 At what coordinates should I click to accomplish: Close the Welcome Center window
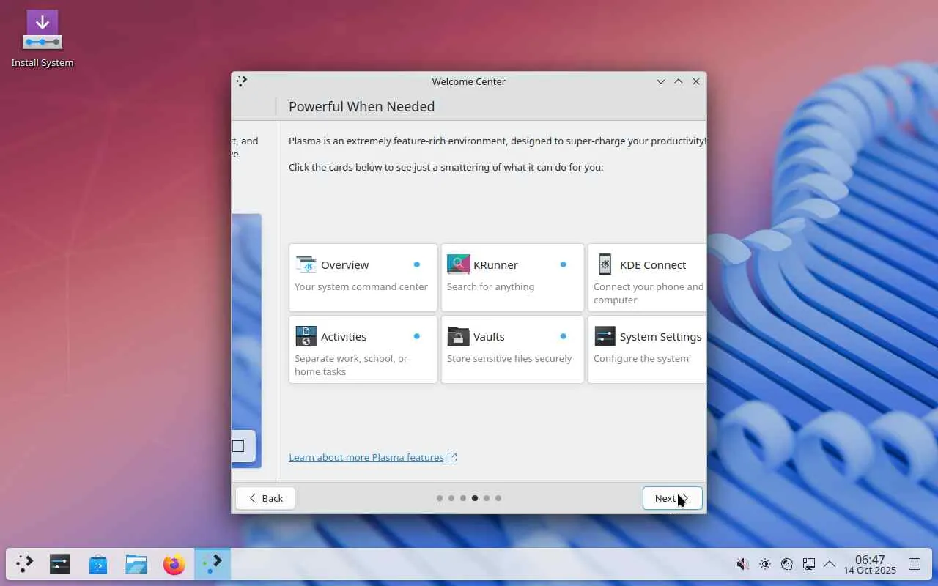coord(696,81)
